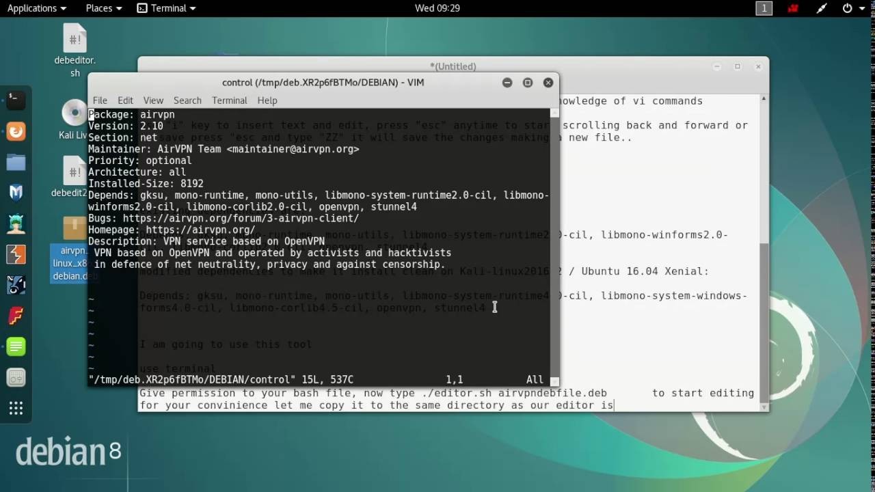This screenshot has width=875, height=492.
Task: Open the clock calendar Wed 09:29
Action: coord(437,8)
